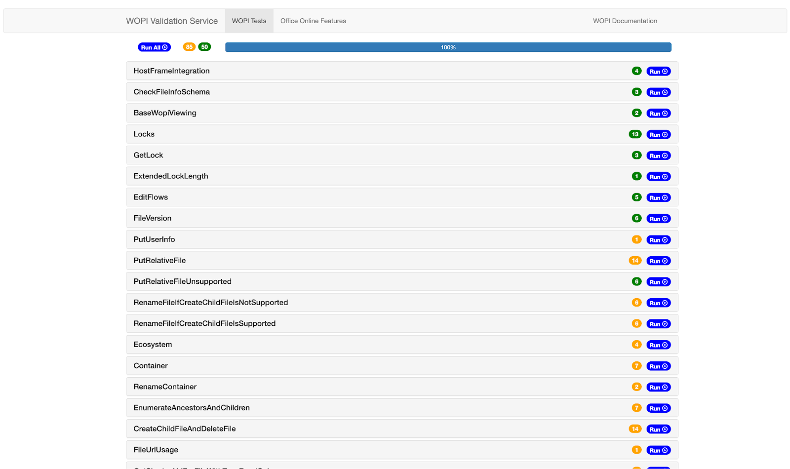Run the CheckFileInfoSchema tests
This screenshot has height=469, width=790.
tap(658, 92)
